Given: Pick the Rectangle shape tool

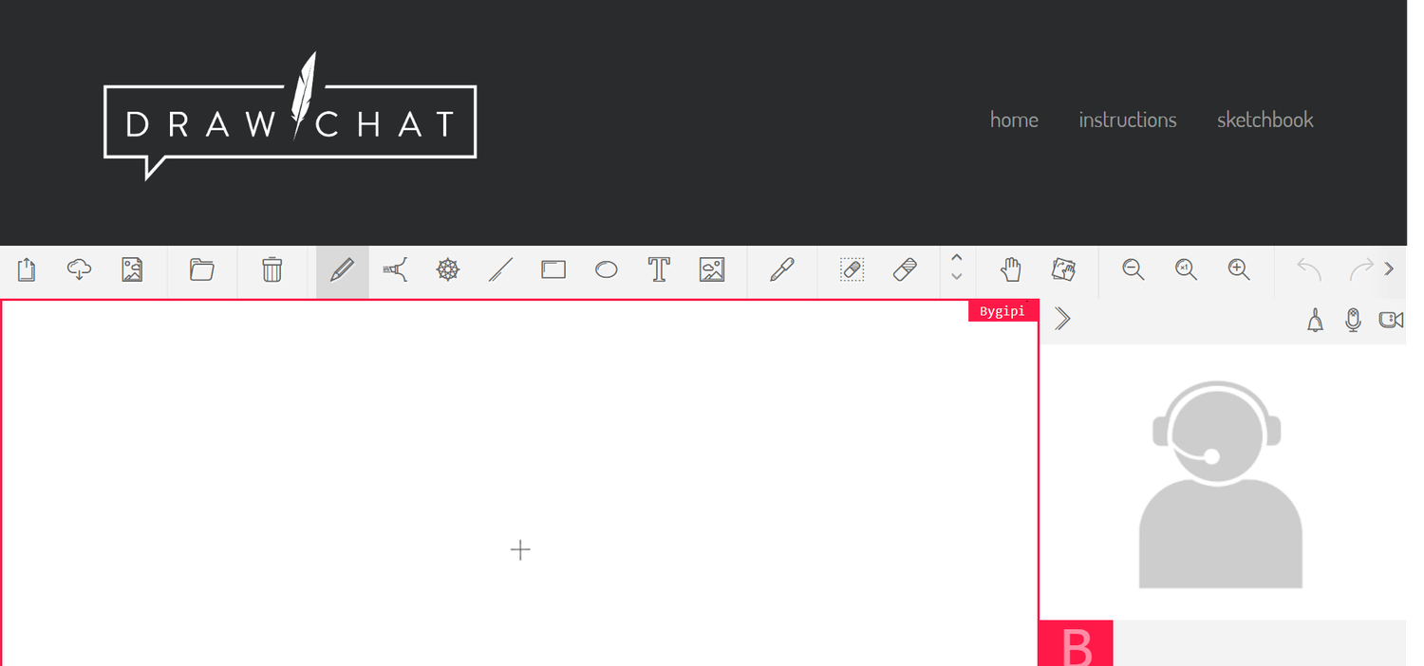Looking at the screenshot, I should coord(553,270).
